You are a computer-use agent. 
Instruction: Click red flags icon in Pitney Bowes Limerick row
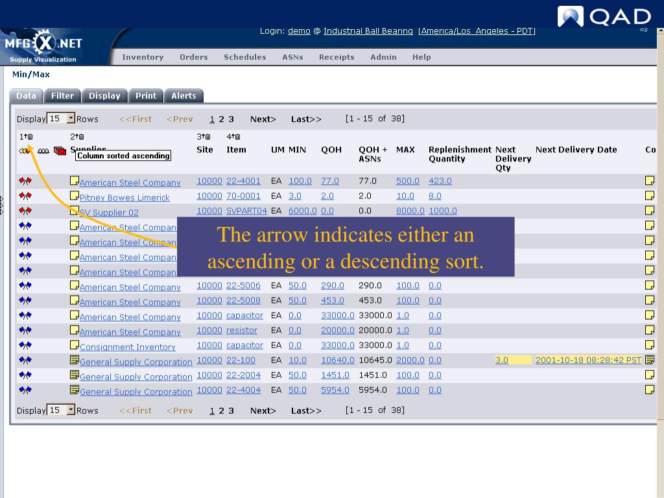(x=25, y=196)
